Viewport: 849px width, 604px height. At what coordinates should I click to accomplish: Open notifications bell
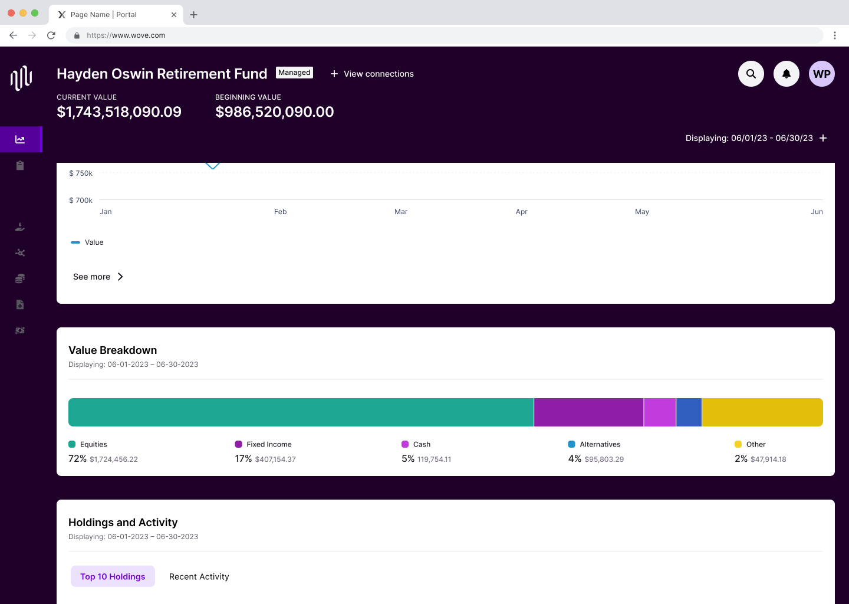787,74
